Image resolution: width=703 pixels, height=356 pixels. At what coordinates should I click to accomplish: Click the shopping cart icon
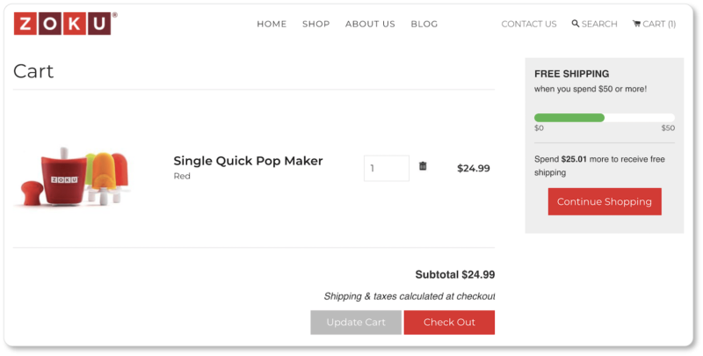[636, 24]
